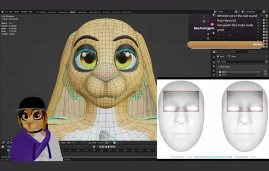Image resolution: width=269 pixels, height=171 pixels.
Task: Click the blue current frame marker
Action: 9,150
